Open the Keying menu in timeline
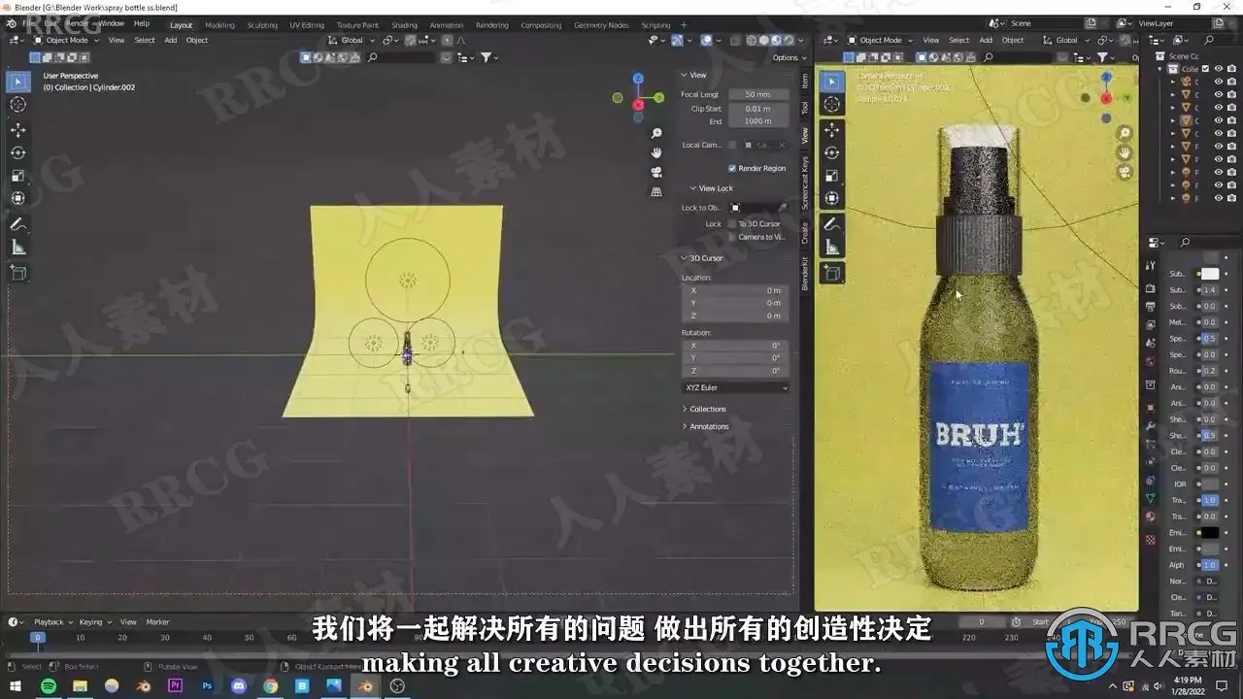The height and width of the screenshot is (699, 1243). (x=94, y=621)
